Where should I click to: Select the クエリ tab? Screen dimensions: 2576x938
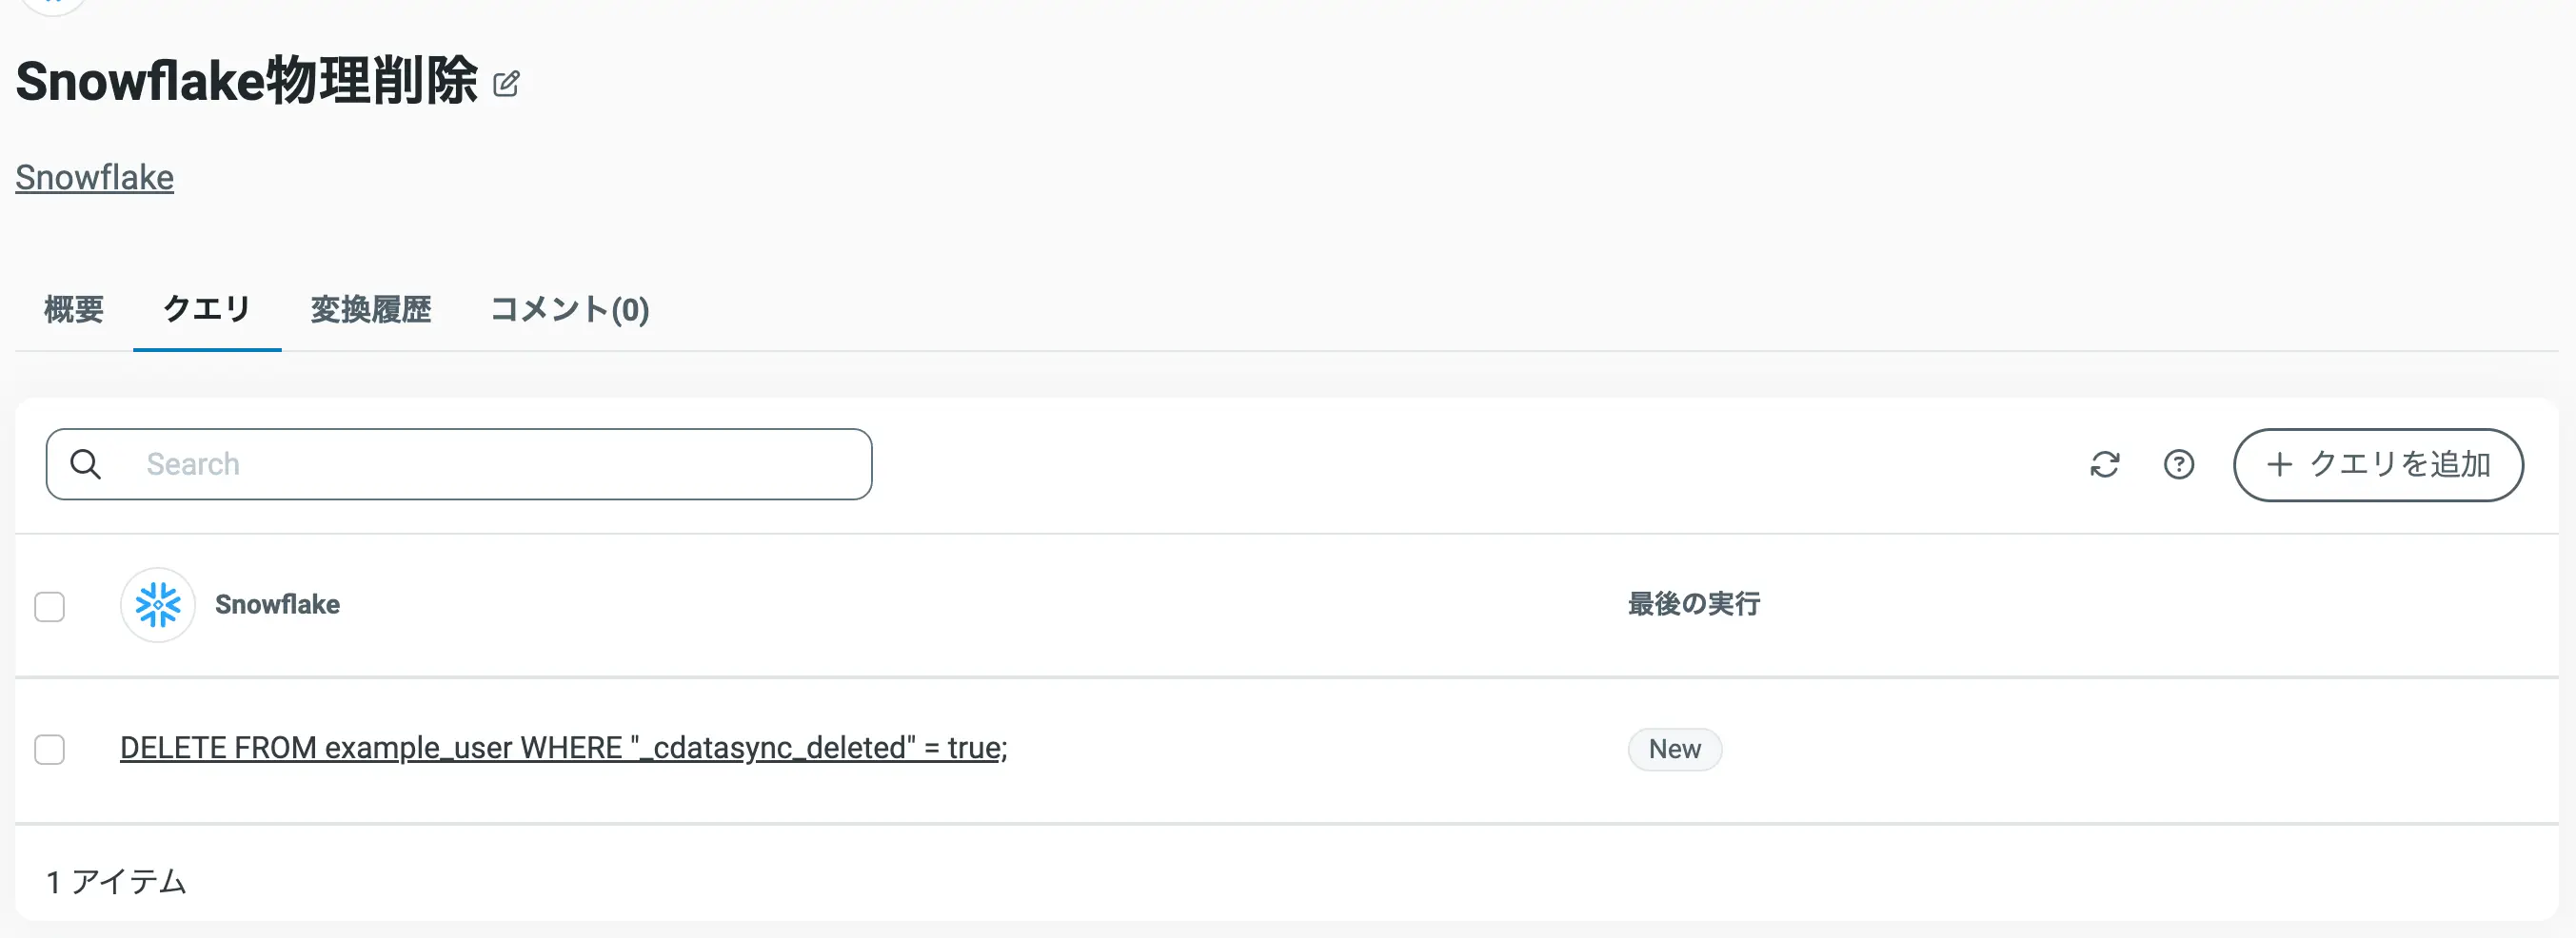[x=207, y=310]
